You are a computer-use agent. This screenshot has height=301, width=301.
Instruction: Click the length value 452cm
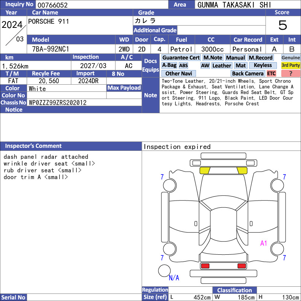pos(202,297)
